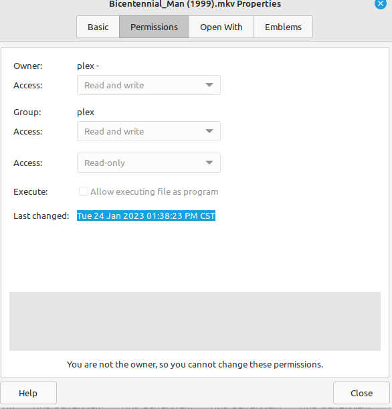The width and height of the screenshot is (392, 409).
Task: Switch to the Open With tab
Action: 221,27
